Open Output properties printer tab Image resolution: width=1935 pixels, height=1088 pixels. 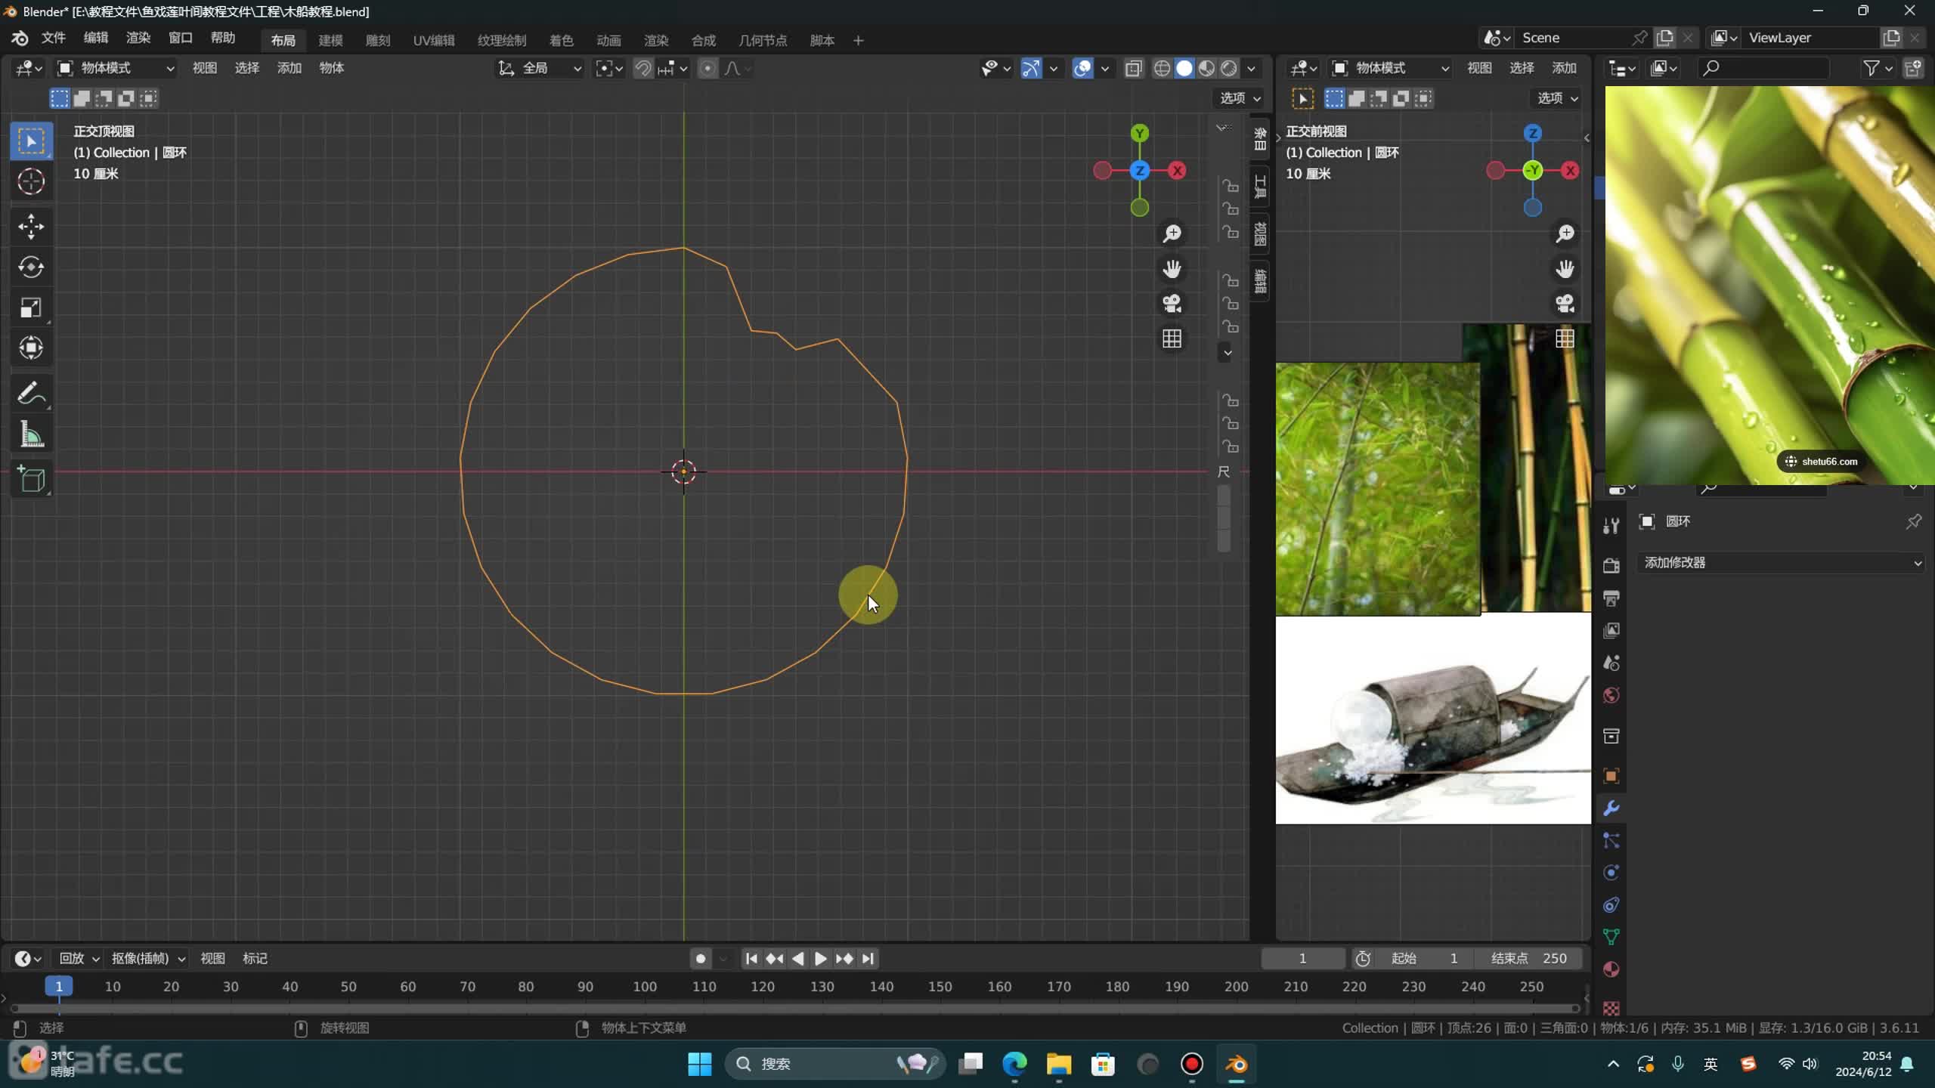tap(1611, 598)
